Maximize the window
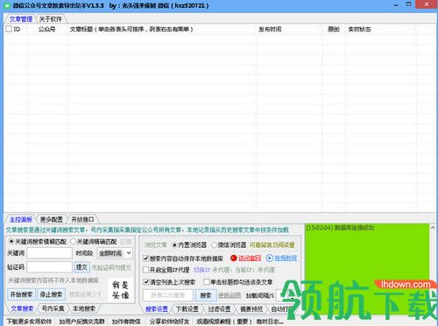438x326 pixels. click(409, 4)
